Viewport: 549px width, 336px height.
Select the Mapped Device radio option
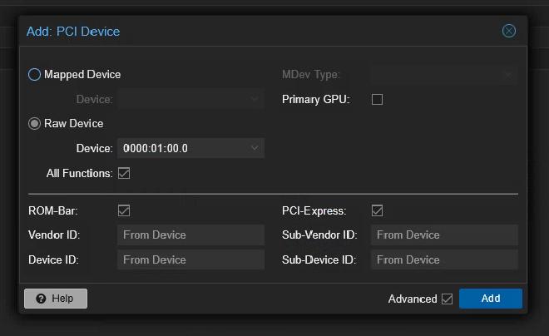pos(34,75)
